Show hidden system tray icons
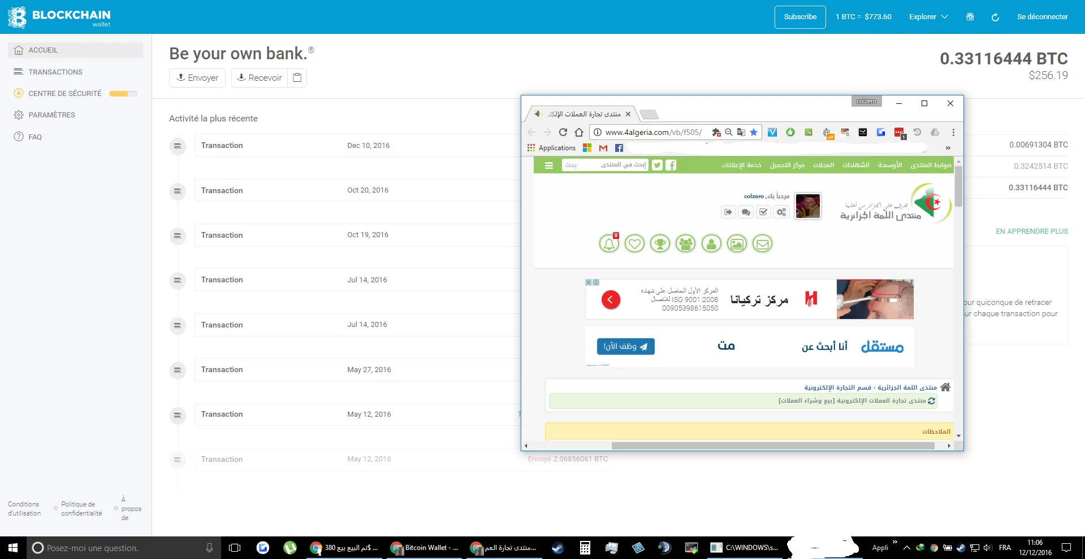 (906, 548)
